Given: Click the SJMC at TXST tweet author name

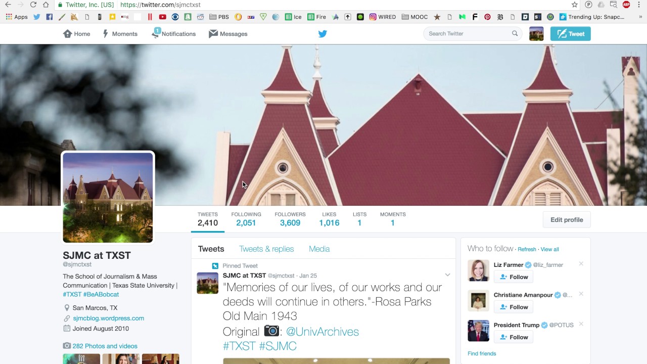Looking at the screenshot, I should pyautogui.click(x=244, y=276).
